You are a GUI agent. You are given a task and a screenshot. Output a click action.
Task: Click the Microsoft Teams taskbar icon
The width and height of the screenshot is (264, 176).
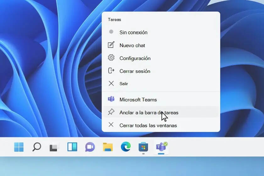[x=161, y=147]
